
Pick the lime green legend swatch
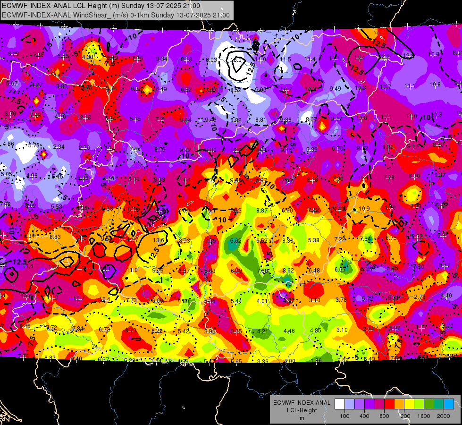click(x=419, y=404)
